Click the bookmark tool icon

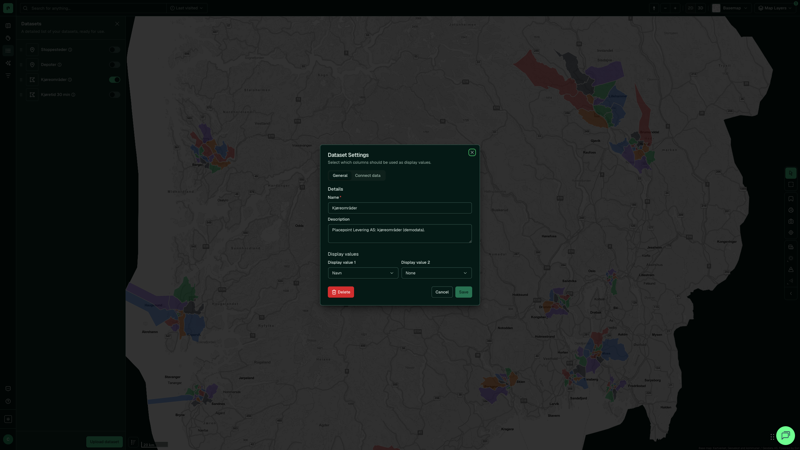(x=791, y=199)
